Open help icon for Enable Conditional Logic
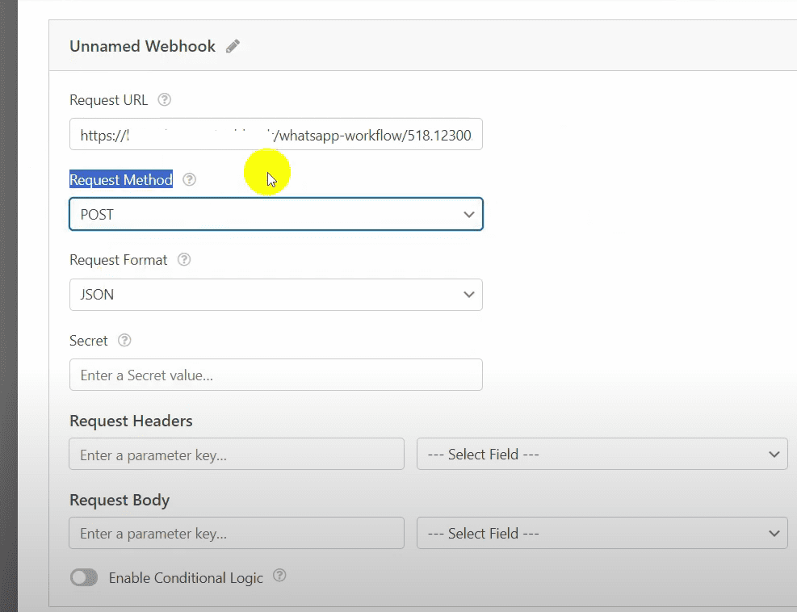 [x=279, y=576]
